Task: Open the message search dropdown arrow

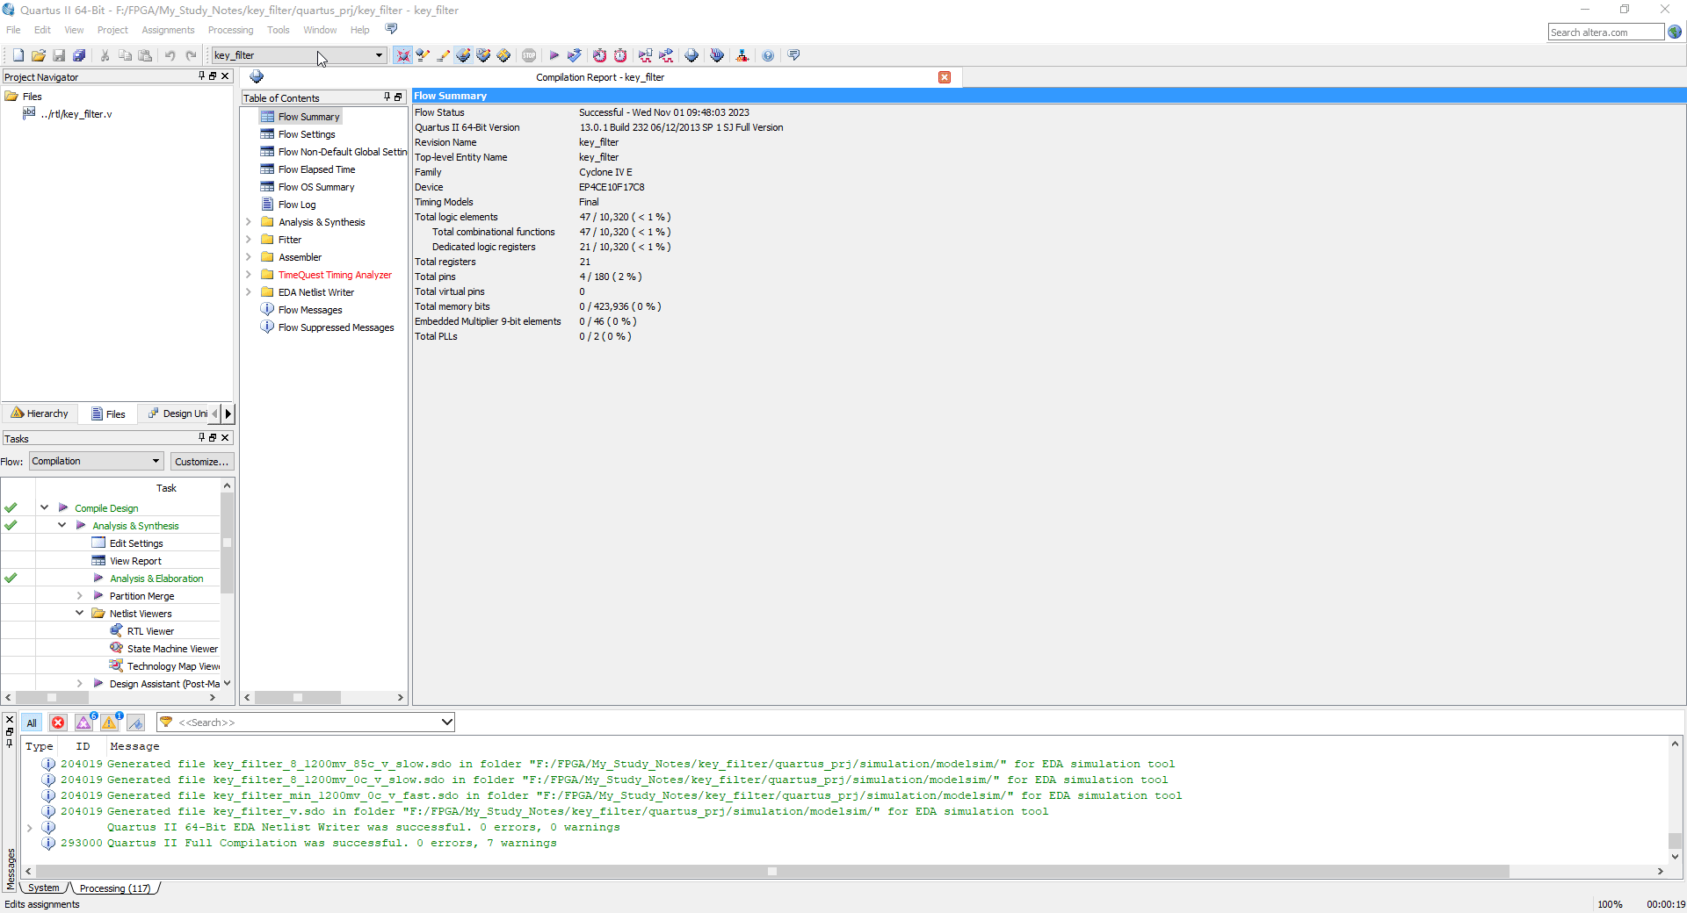Action: point(446,722)
